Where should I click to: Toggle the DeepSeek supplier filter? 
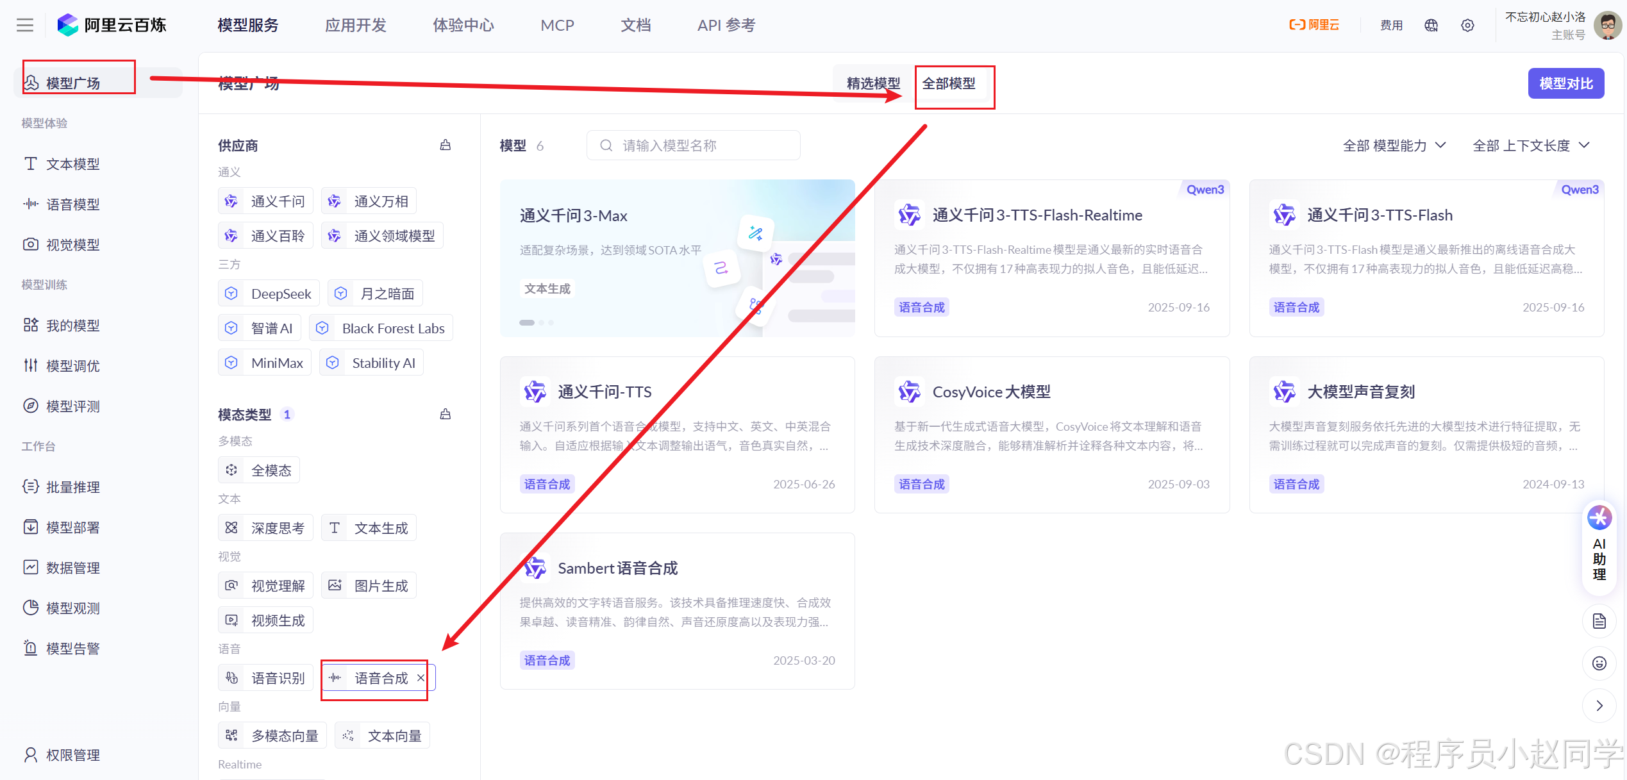point(268,293)
